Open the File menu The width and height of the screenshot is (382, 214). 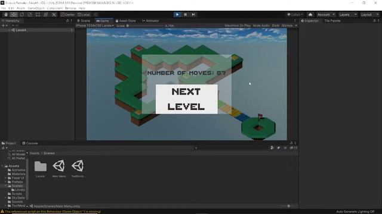click(4, 8)
